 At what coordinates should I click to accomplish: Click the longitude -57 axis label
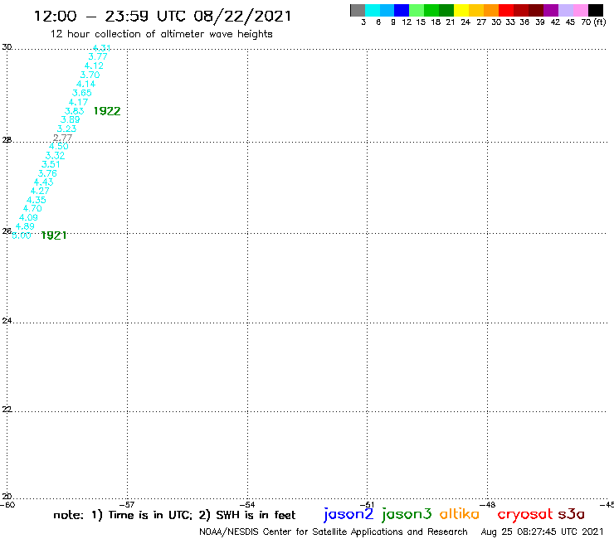[127, 505]
